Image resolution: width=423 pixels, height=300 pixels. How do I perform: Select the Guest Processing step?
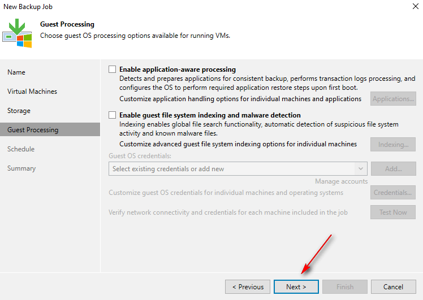33,130
